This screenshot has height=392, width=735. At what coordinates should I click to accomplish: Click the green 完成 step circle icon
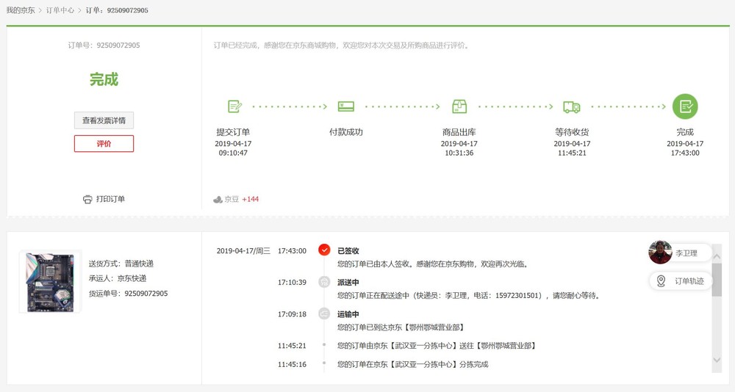685,106
